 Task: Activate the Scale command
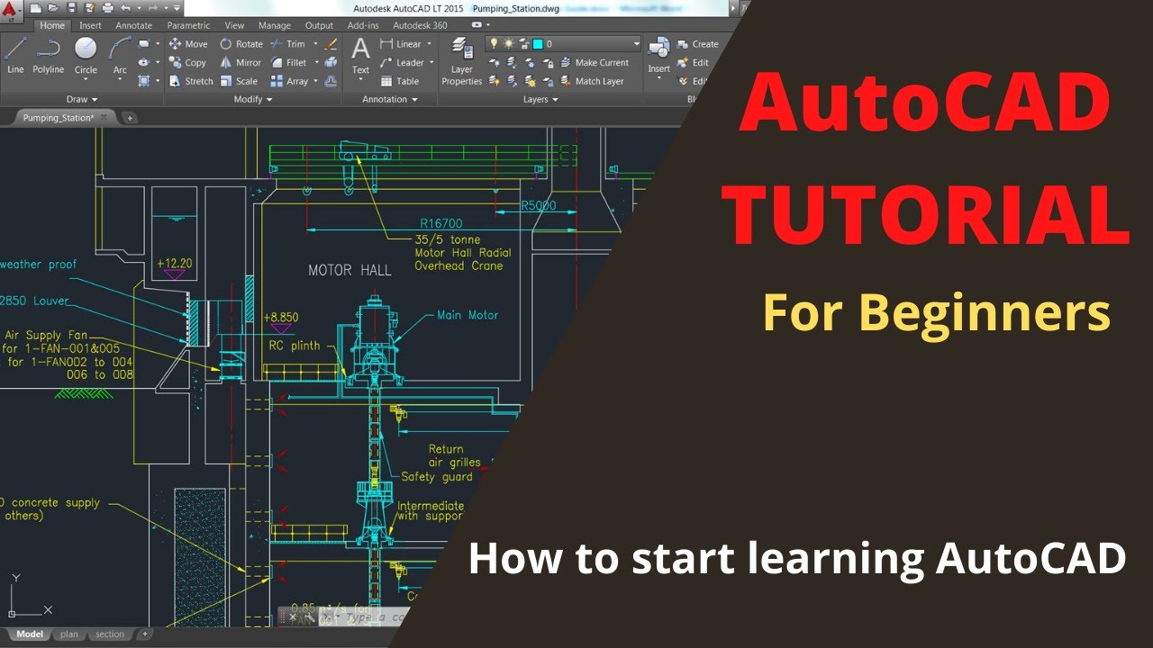pyautogui.click(x=239, y=81)
